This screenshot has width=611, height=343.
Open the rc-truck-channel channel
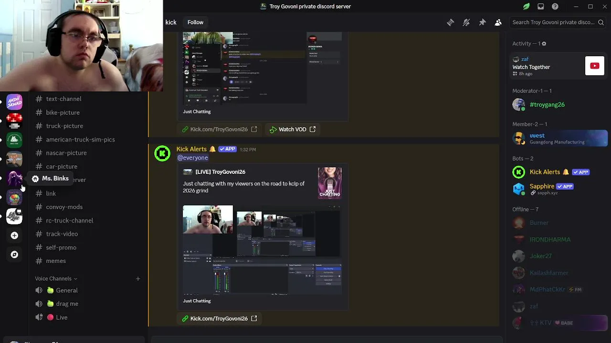pos(87,221)
